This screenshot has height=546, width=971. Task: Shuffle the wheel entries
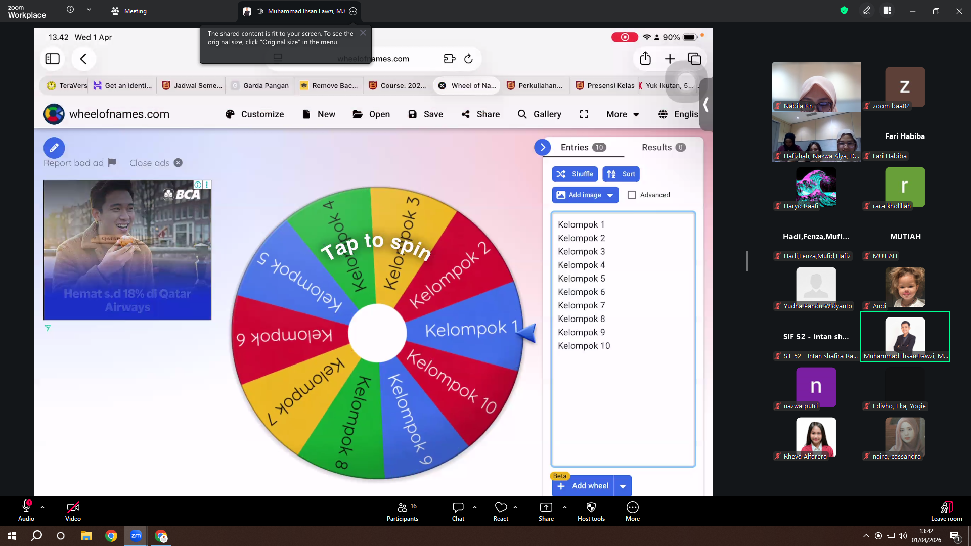[575, 174]
